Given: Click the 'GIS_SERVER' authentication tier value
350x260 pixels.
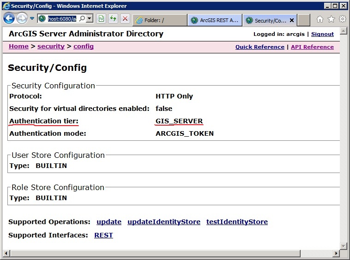Looking at the screenshot, I should tap(179, 121).
